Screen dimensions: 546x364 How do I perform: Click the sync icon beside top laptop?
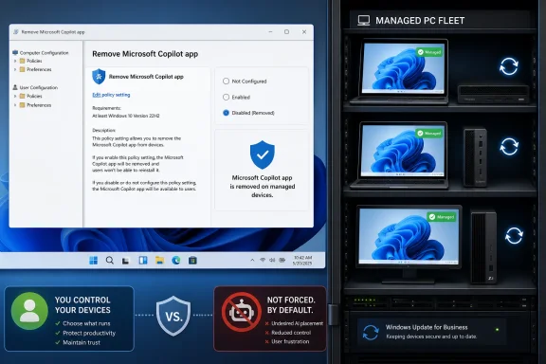pyautogui.click(x=509, y=66)
